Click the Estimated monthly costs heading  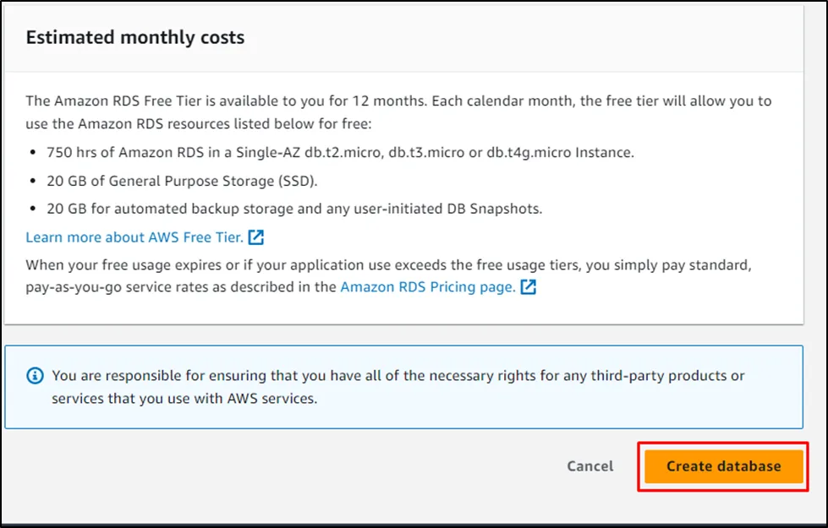[135, 37]
